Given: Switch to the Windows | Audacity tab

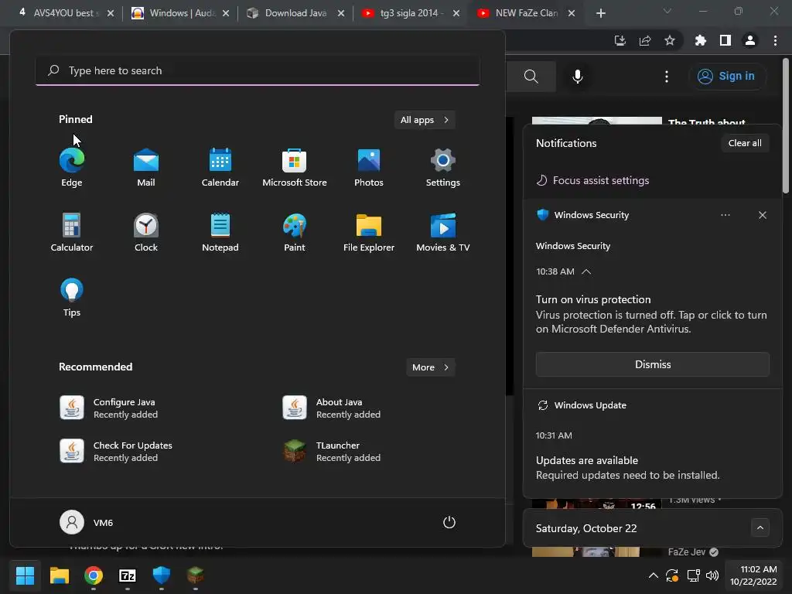Looking at the screenshot, I should click(182, 13).
